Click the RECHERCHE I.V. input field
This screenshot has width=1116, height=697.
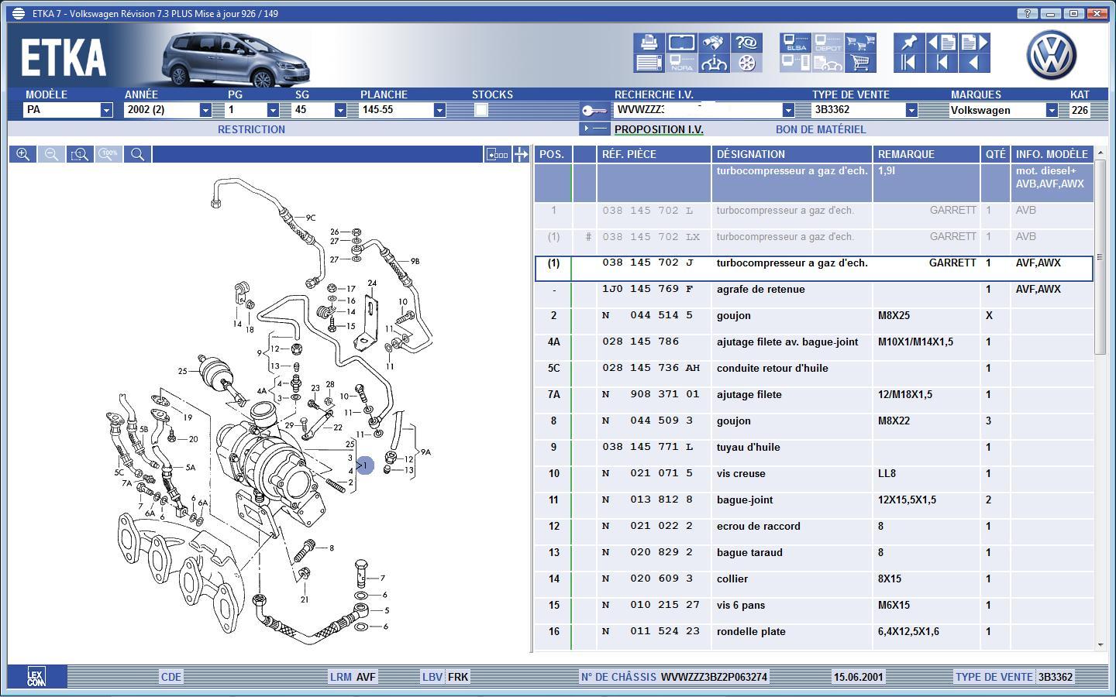(697, 110)
